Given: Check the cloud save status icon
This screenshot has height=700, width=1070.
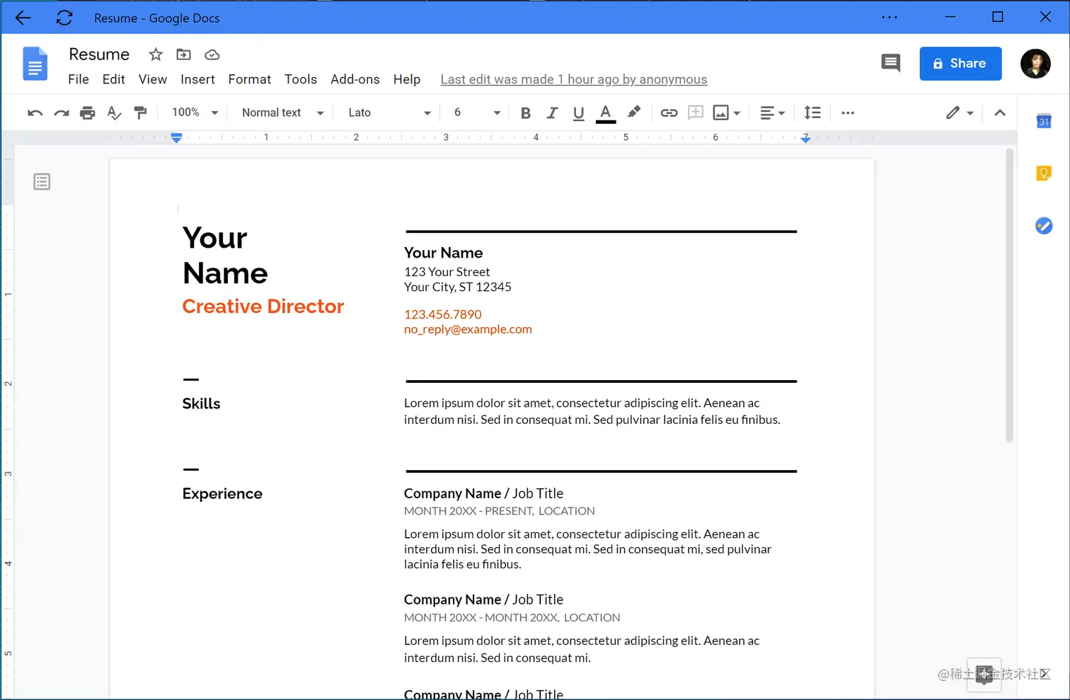Looking at the screenshot, I should click(x=212, y=54).
